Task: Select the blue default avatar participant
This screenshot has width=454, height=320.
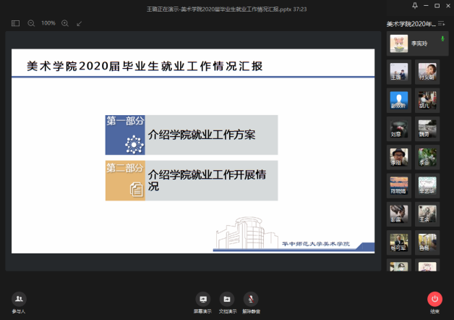Action: coord(398,99)
